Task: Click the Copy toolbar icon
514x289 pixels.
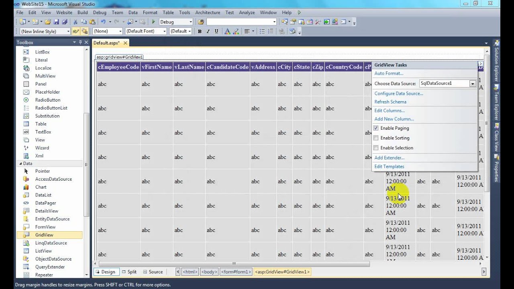Action: click(x=84, y=22)
